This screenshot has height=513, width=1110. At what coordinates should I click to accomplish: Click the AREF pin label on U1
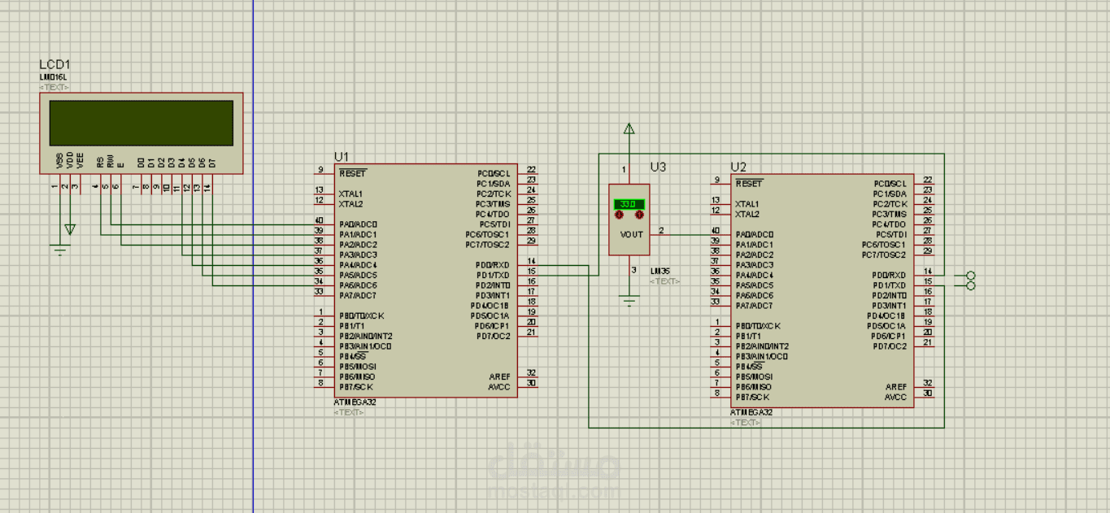(500, 376)
